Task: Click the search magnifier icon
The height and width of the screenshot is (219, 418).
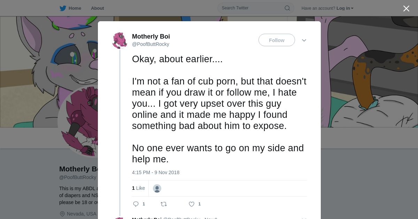Action: [287, 8]
